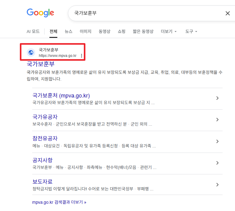Open the main 국가보훈부 result title link

40,64
